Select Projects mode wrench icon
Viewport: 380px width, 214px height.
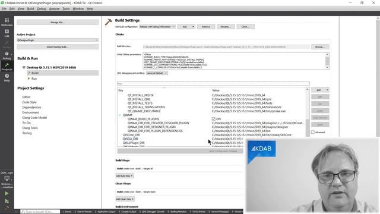click(7, 67)
